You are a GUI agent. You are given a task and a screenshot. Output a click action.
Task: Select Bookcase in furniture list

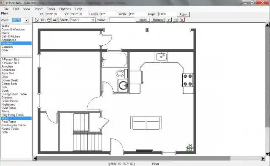pos(8,70)
